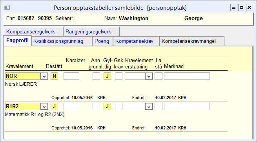Close the personopptak window
Screen dimensions: 257x142
pos(249,7)
